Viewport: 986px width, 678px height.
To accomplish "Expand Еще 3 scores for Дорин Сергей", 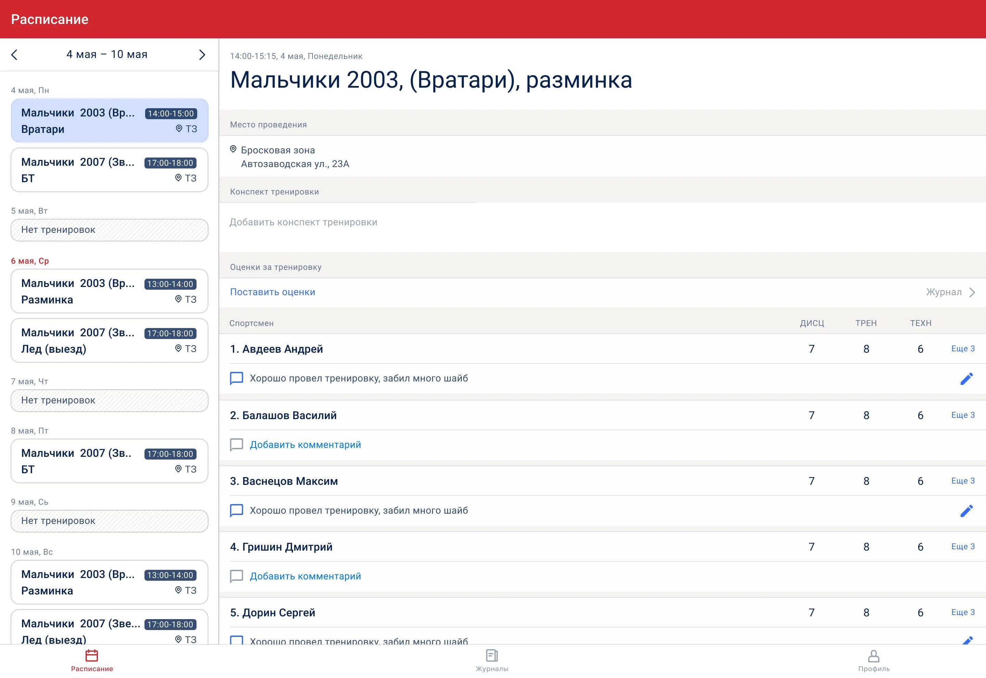I will pyautogui.click(x=963, y=613).
